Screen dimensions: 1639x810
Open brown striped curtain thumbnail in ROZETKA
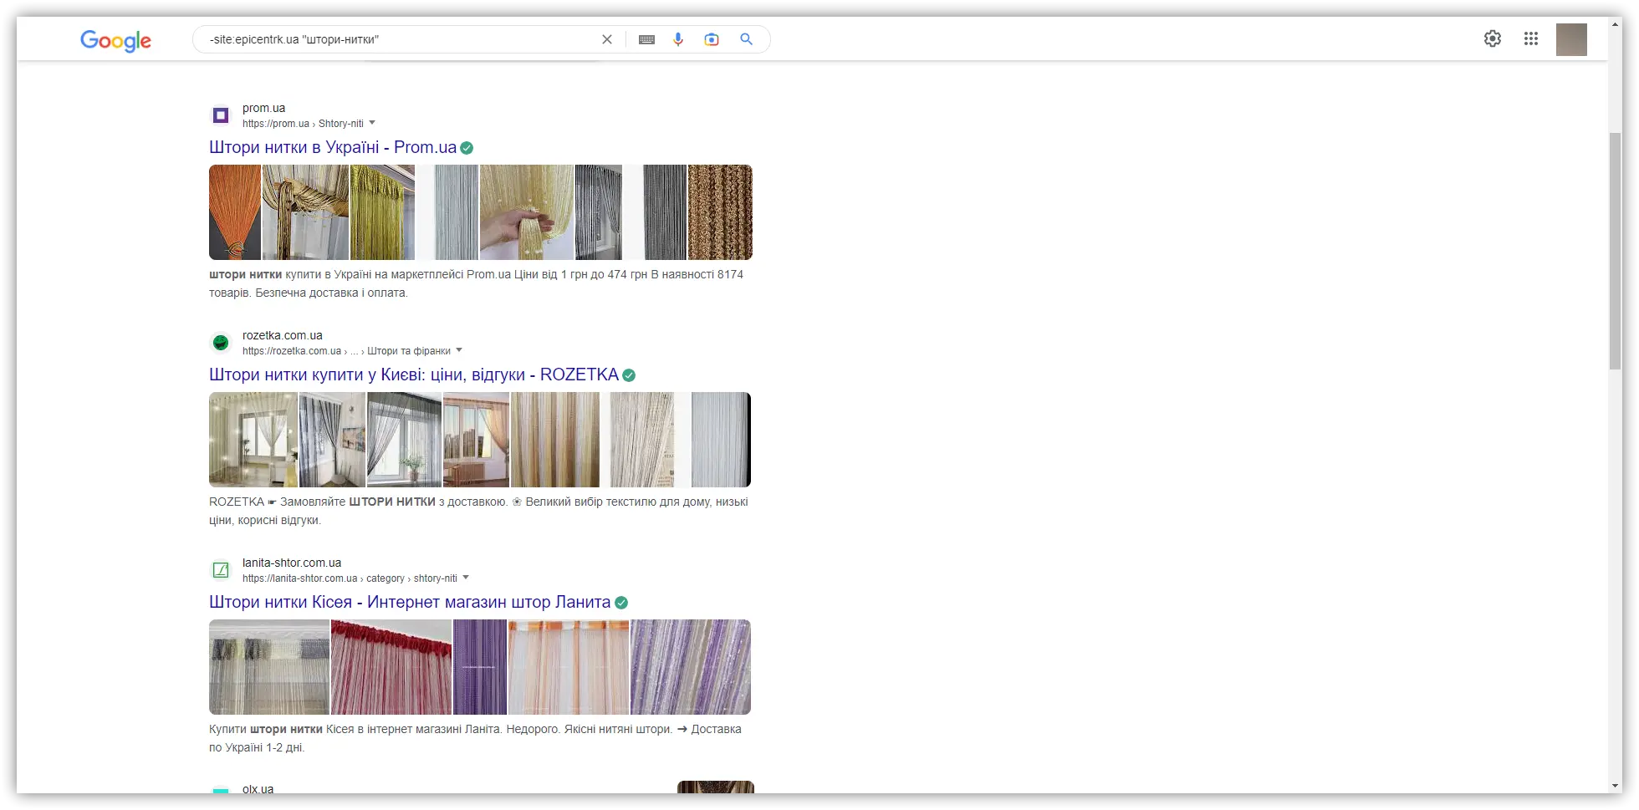555,440
